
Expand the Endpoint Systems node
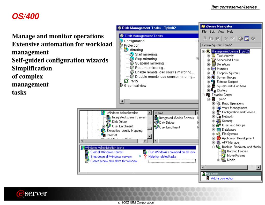(208, 73)
